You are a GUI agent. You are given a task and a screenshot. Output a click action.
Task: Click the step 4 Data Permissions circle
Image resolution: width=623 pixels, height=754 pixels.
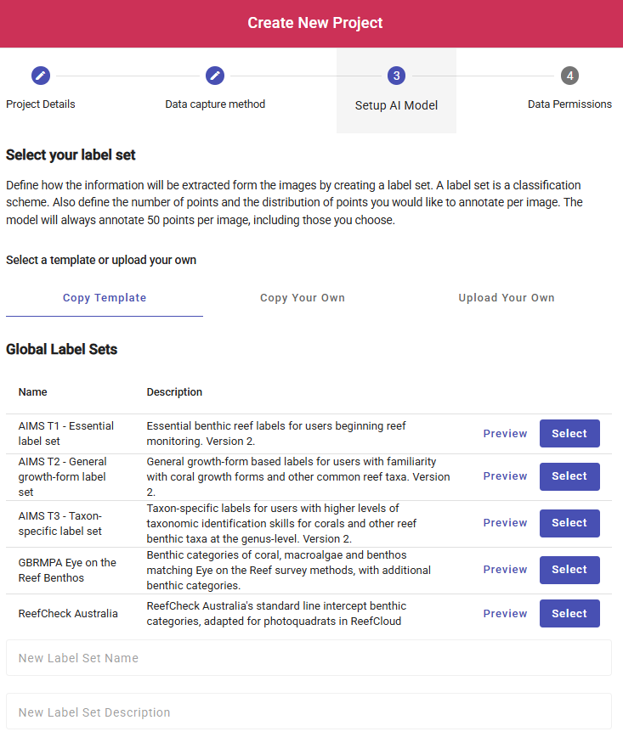pos(569,76)
